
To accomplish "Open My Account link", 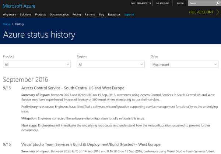I will click(163, 3).
